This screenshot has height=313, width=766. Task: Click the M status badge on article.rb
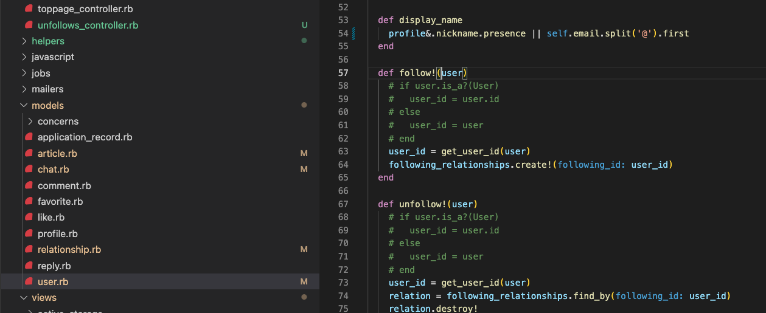pos(304,153)
